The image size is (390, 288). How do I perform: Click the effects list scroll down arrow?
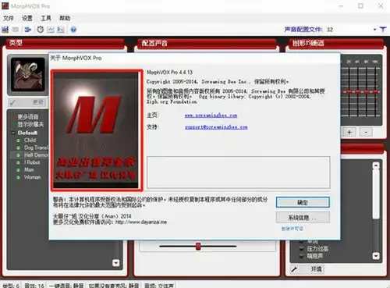click(x=376, y=256)
